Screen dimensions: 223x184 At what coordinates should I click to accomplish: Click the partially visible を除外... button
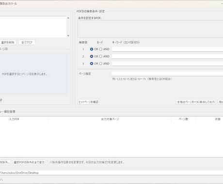(x=5, y=162)
